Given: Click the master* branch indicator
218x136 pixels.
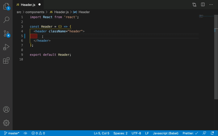Looking at the screenshot, I should point(12,133).
